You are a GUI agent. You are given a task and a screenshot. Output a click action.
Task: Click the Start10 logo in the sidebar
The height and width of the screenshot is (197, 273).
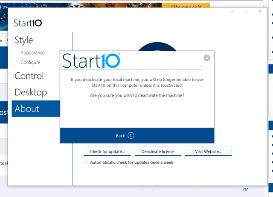point(28,23)
